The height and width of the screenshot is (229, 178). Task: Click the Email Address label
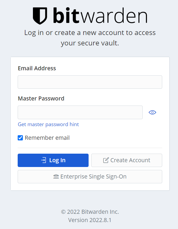37,68
